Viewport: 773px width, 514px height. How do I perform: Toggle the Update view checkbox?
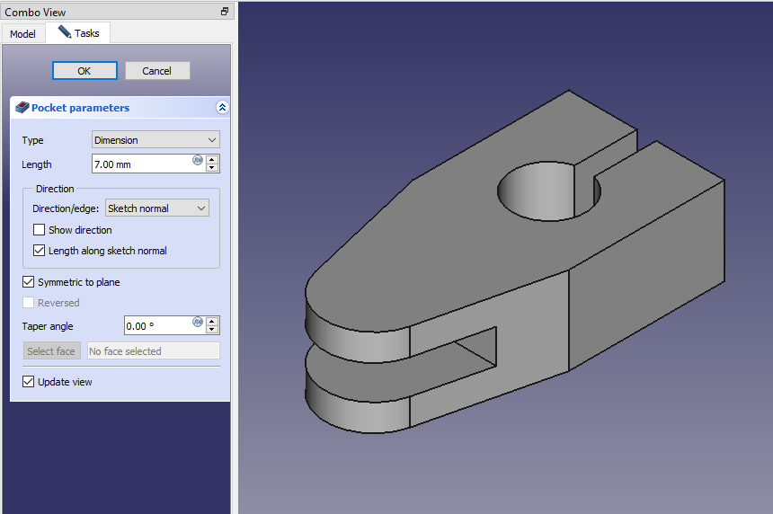(x=28, y=382)
